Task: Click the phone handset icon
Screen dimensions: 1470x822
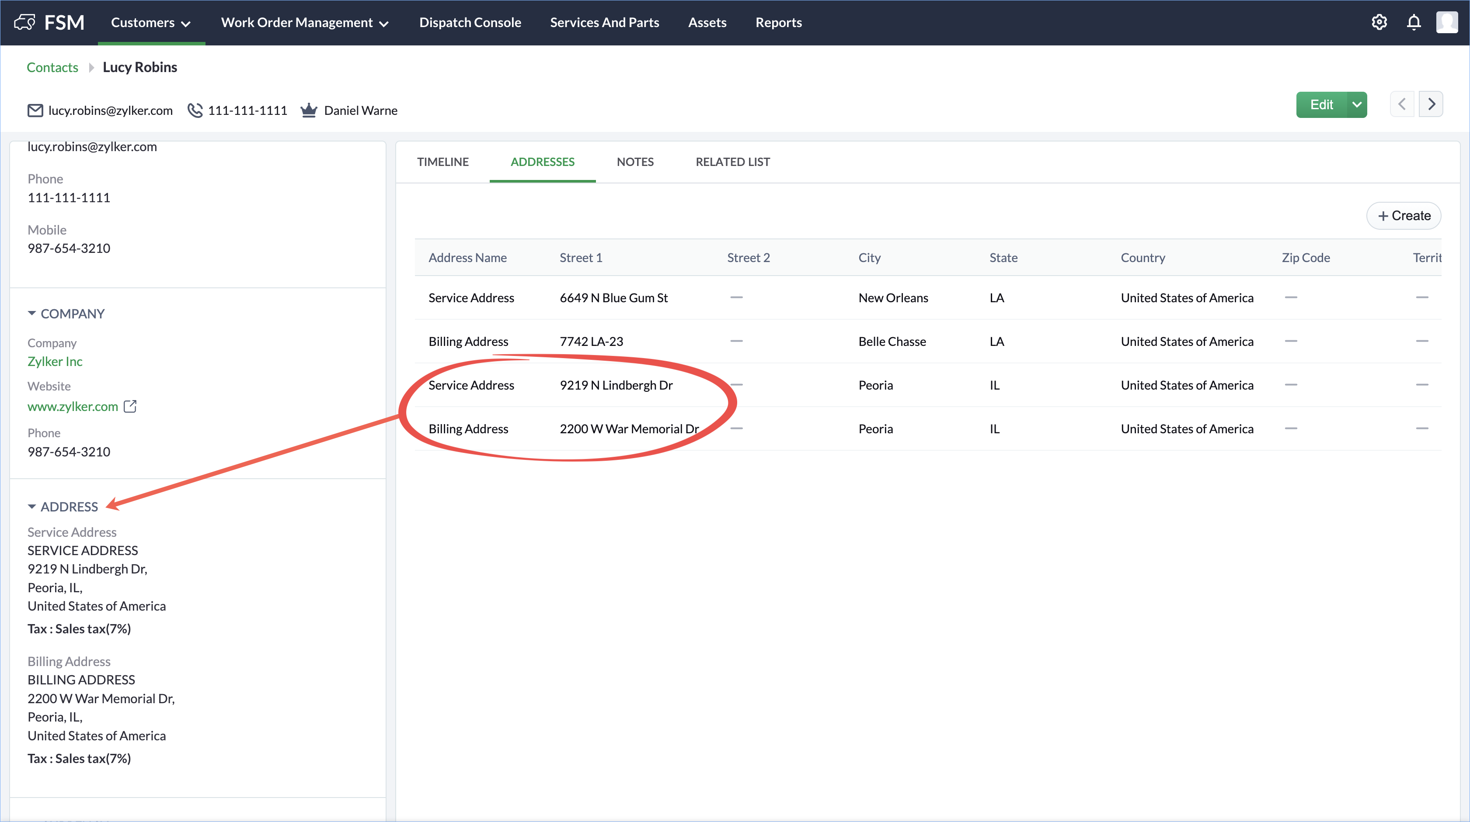Action: [195, 110]
